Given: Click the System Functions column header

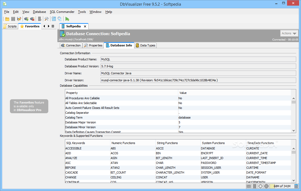Looking at the screenshot, I should point(223,143).
